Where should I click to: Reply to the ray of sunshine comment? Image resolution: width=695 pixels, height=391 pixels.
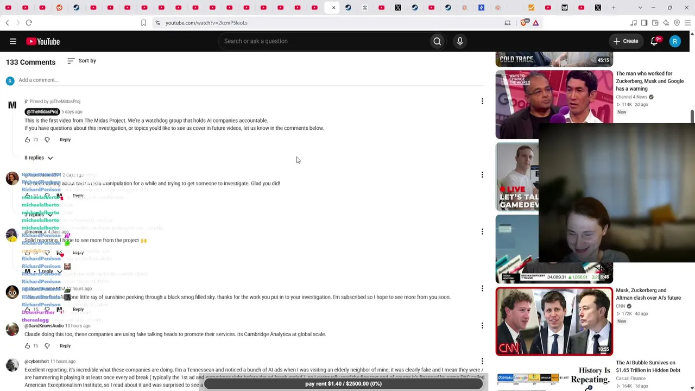click(78, 310)
